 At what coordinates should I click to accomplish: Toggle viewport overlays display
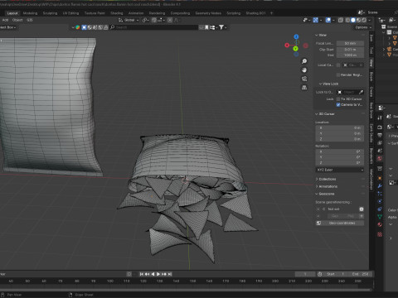pos(328,20)
